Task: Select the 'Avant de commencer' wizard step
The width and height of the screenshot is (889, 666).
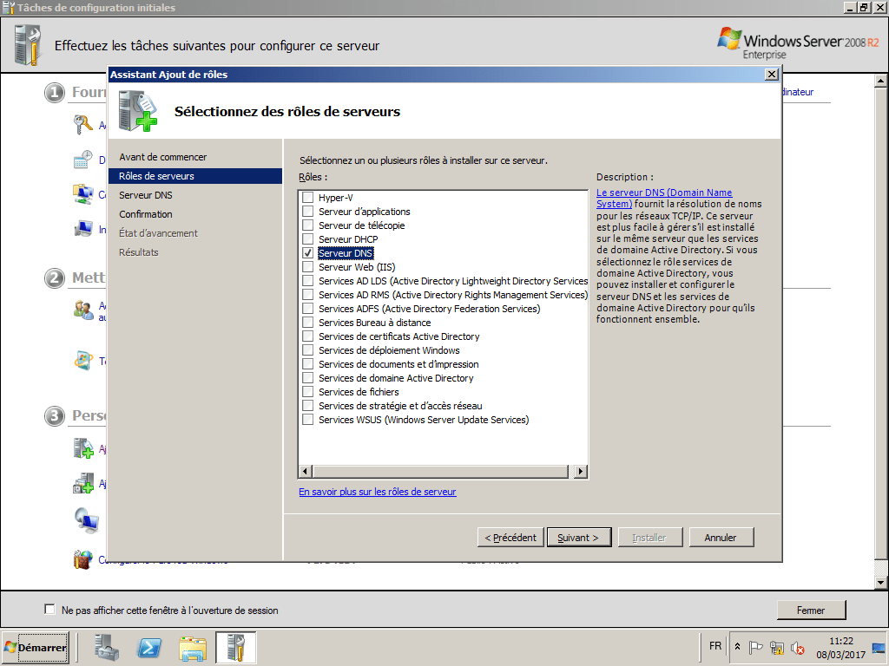Action: coord(164,158)
